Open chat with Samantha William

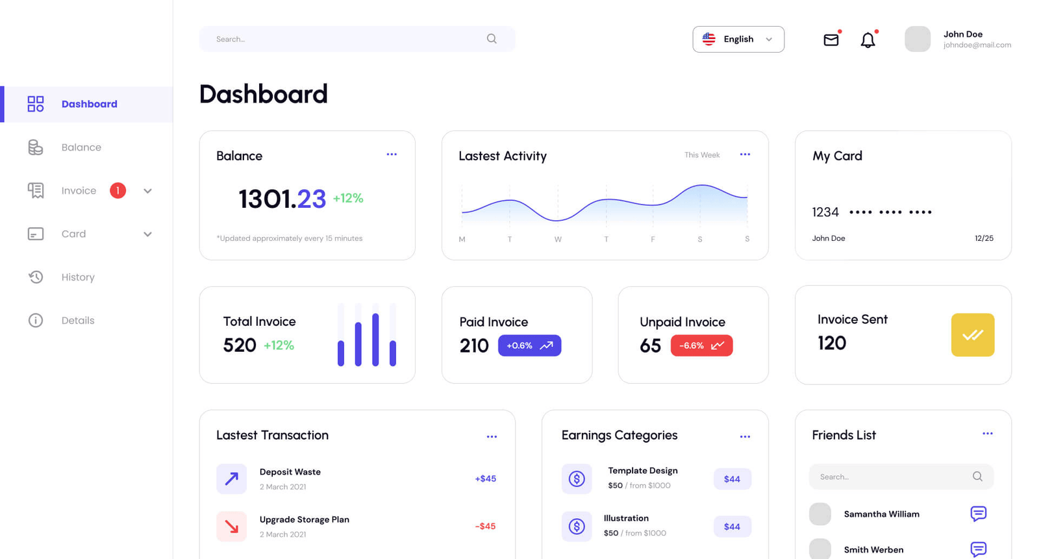978,514
